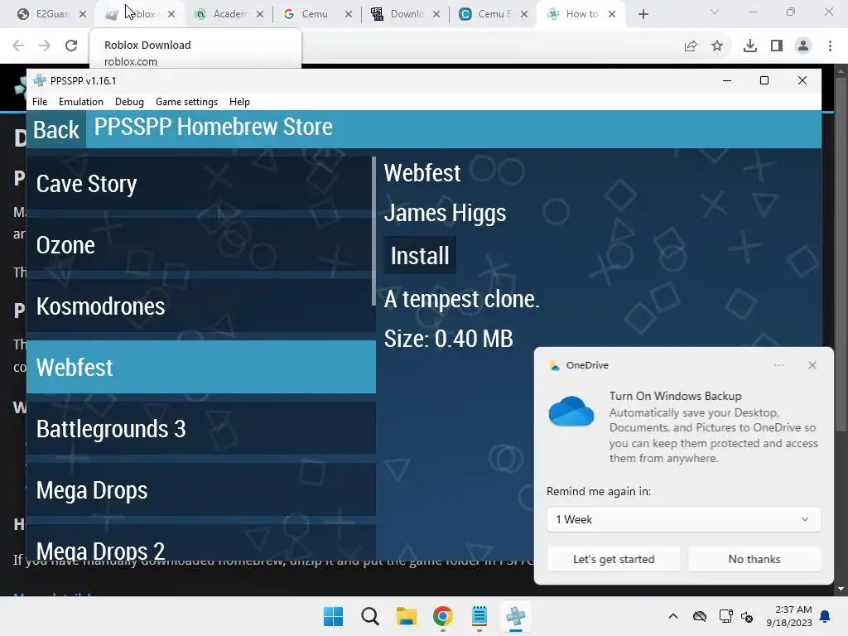Switch to the Roblox browser tab
This screenshot has height=636, width=848.
coord(141,14)
